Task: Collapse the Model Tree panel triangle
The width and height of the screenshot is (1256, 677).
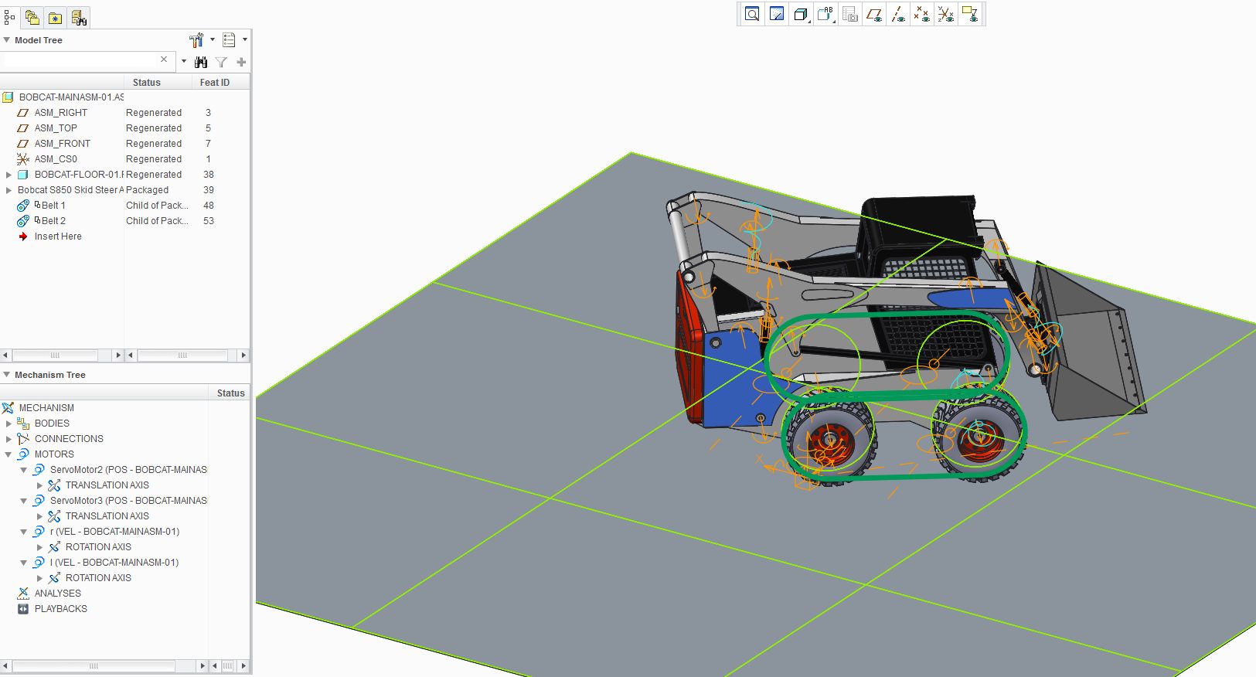Action: pos(7,40)
